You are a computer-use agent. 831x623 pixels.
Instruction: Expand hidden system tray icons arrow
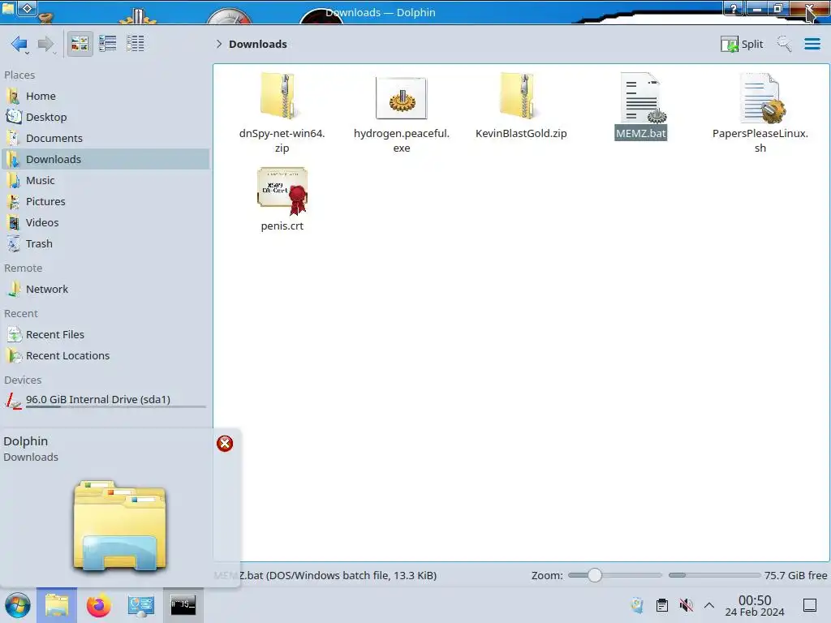tap(709, 605)
